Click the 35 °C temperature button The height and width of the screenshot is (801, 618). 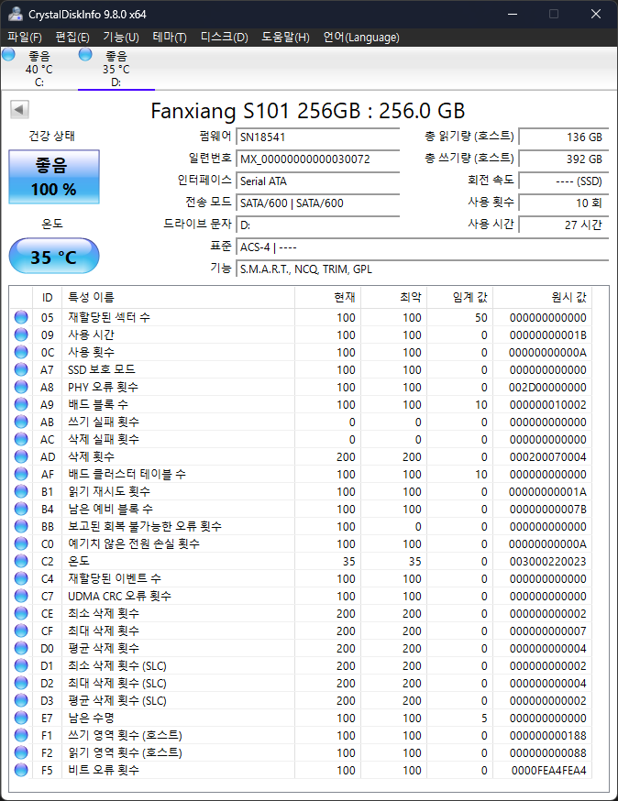click(x=54, y=256)
